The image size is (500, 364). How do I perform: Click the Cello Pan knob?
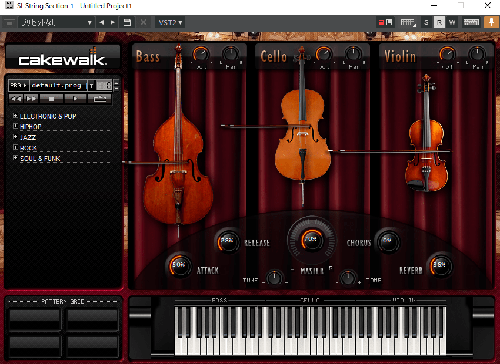354,54
